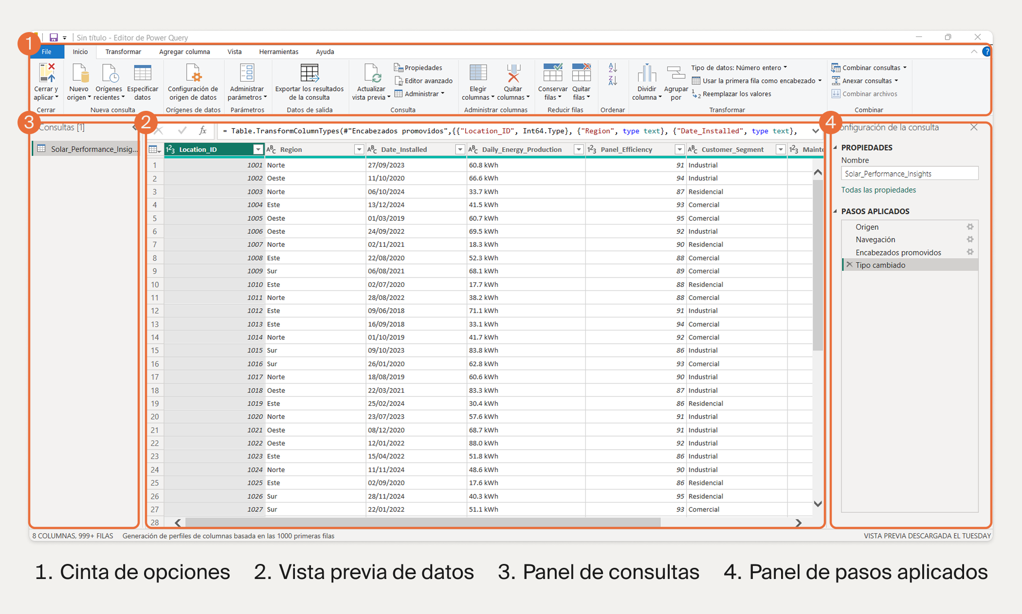Click the Quitar columnas icon

(513, 74)
